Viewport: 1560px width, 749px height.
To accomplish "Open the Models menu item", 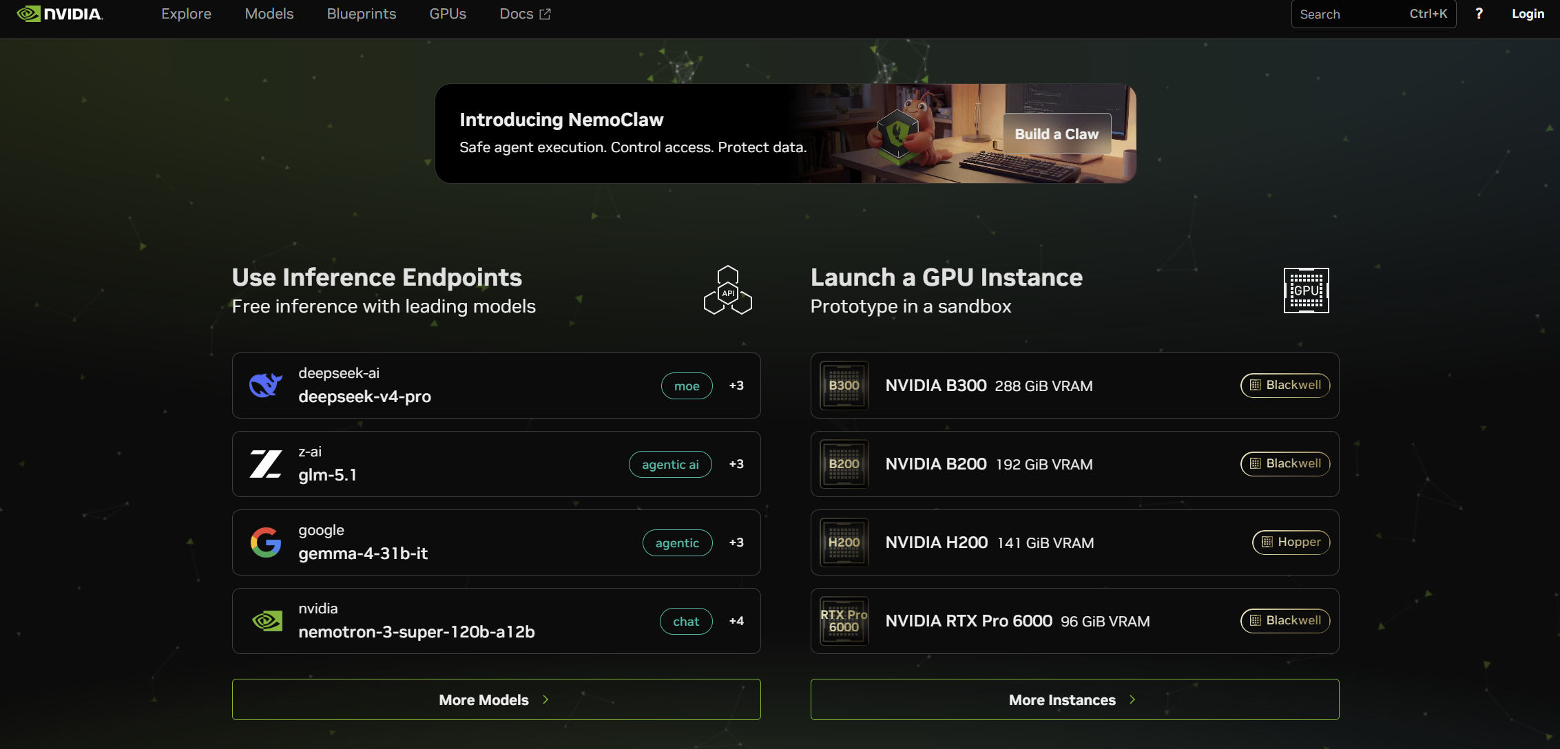I will pyautogui.click(x=269, y=13).
